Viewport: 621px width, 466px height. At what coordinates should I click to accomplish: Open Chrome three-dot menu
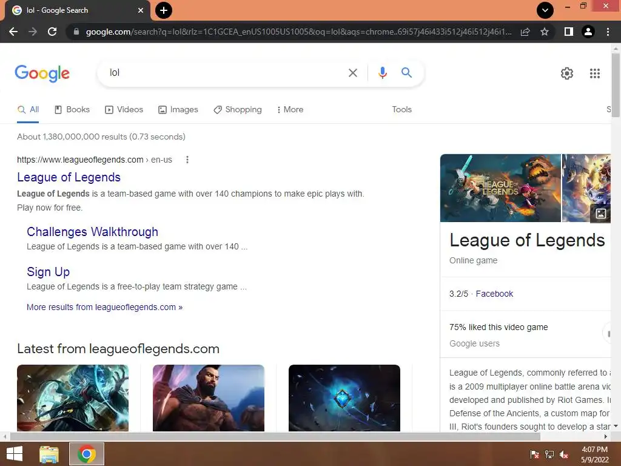coord(608,32)
